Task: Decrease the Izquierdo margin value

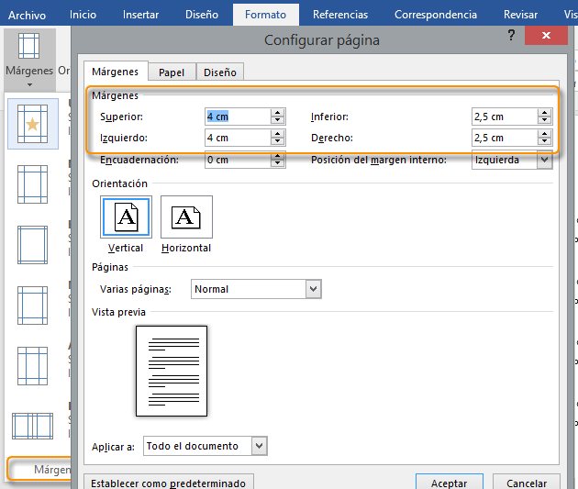Action: point(278,141)
